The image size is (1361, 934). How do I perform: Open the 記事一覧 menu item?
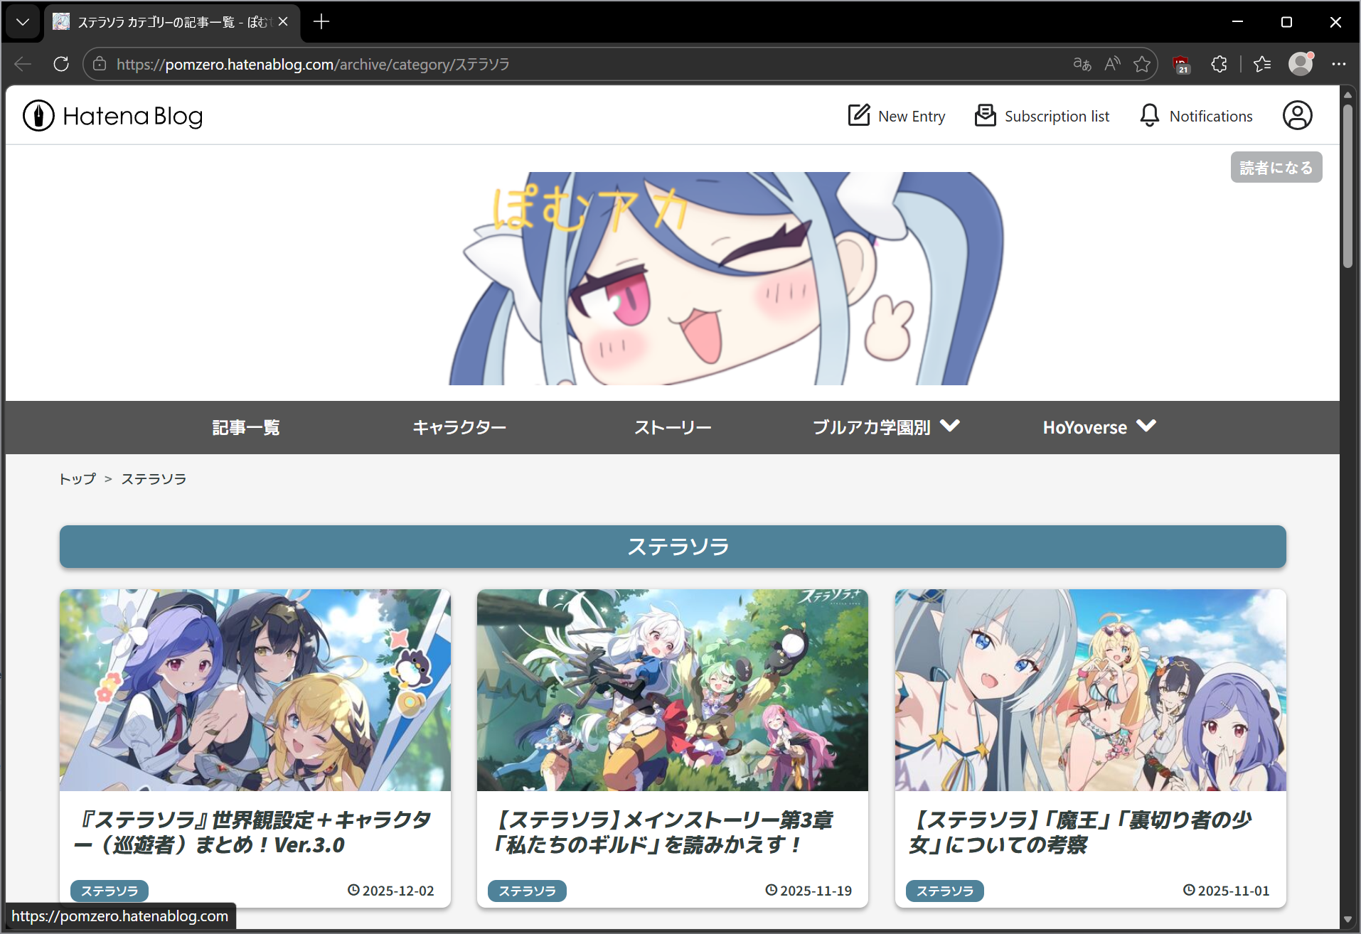(x=246, y=427)
